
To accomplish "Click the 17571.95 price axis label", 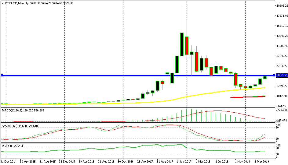I will [x=282, y=16].
